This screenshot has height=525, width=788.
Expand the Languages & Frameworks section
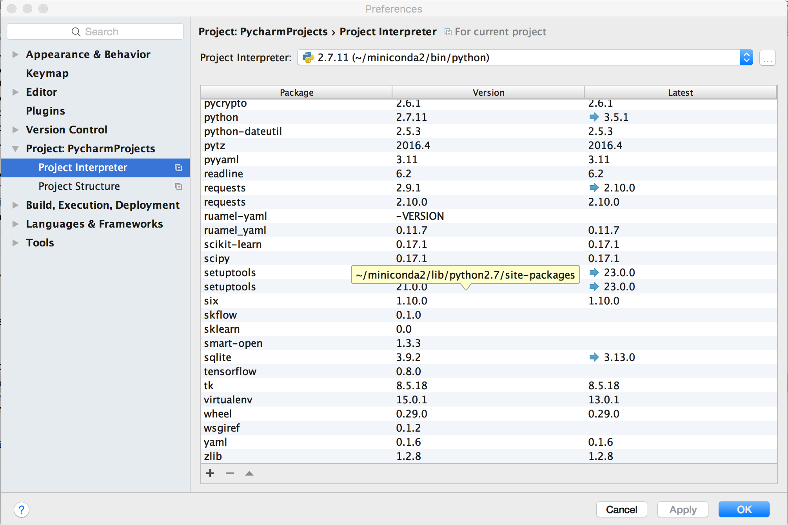15,224
